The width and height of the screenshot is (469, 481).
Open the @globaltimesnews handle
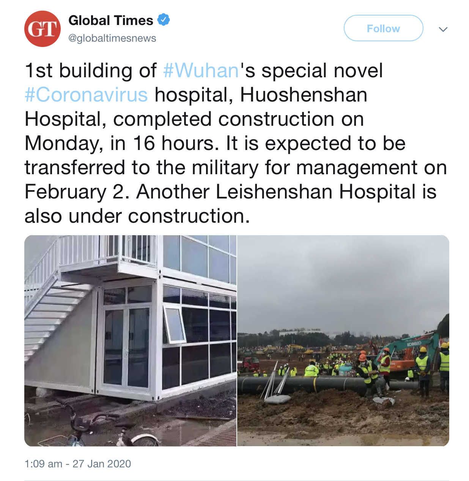(112, 38)
